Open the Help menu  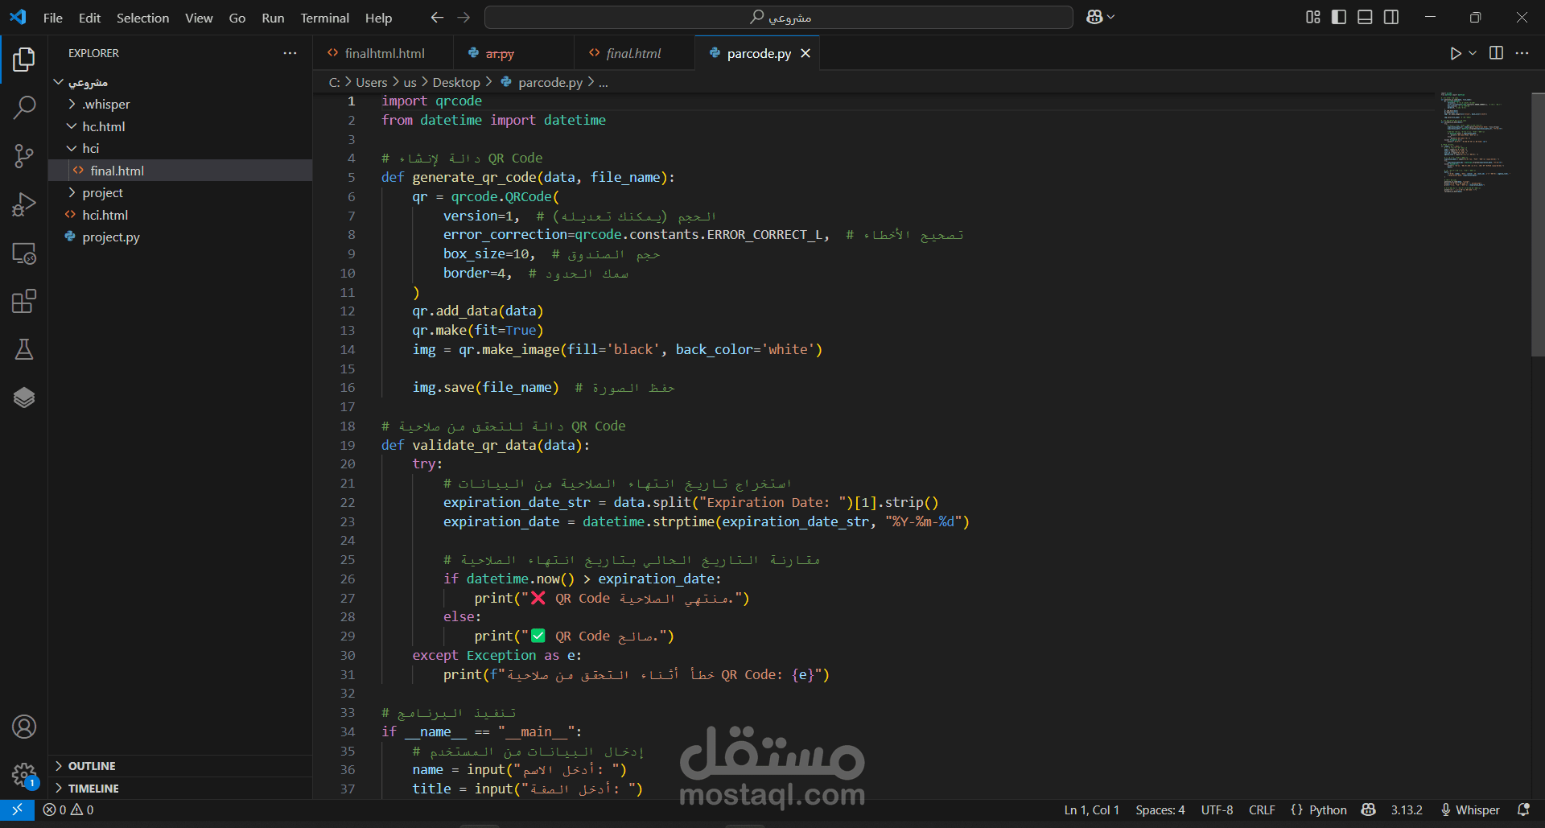(x=378, y=18)
